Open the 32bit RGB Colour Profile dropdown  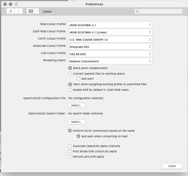[110, 32]
